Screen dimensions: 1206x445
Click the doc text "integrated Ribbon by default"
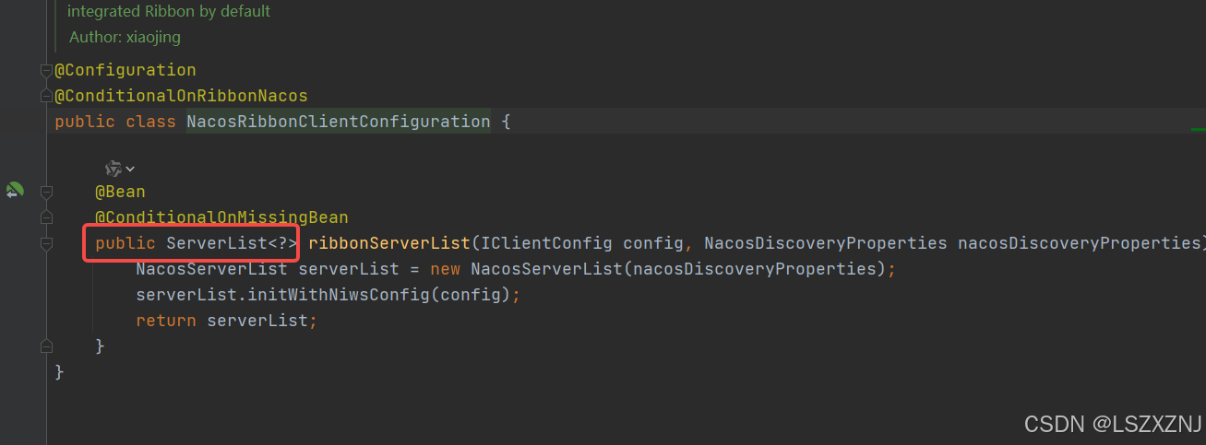(x=169, y=12)
